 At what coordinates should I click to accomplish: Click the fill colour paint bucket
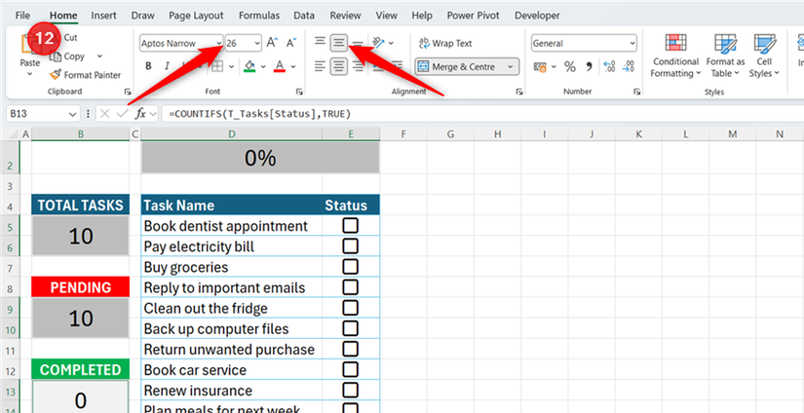click(x=249, y=66)
